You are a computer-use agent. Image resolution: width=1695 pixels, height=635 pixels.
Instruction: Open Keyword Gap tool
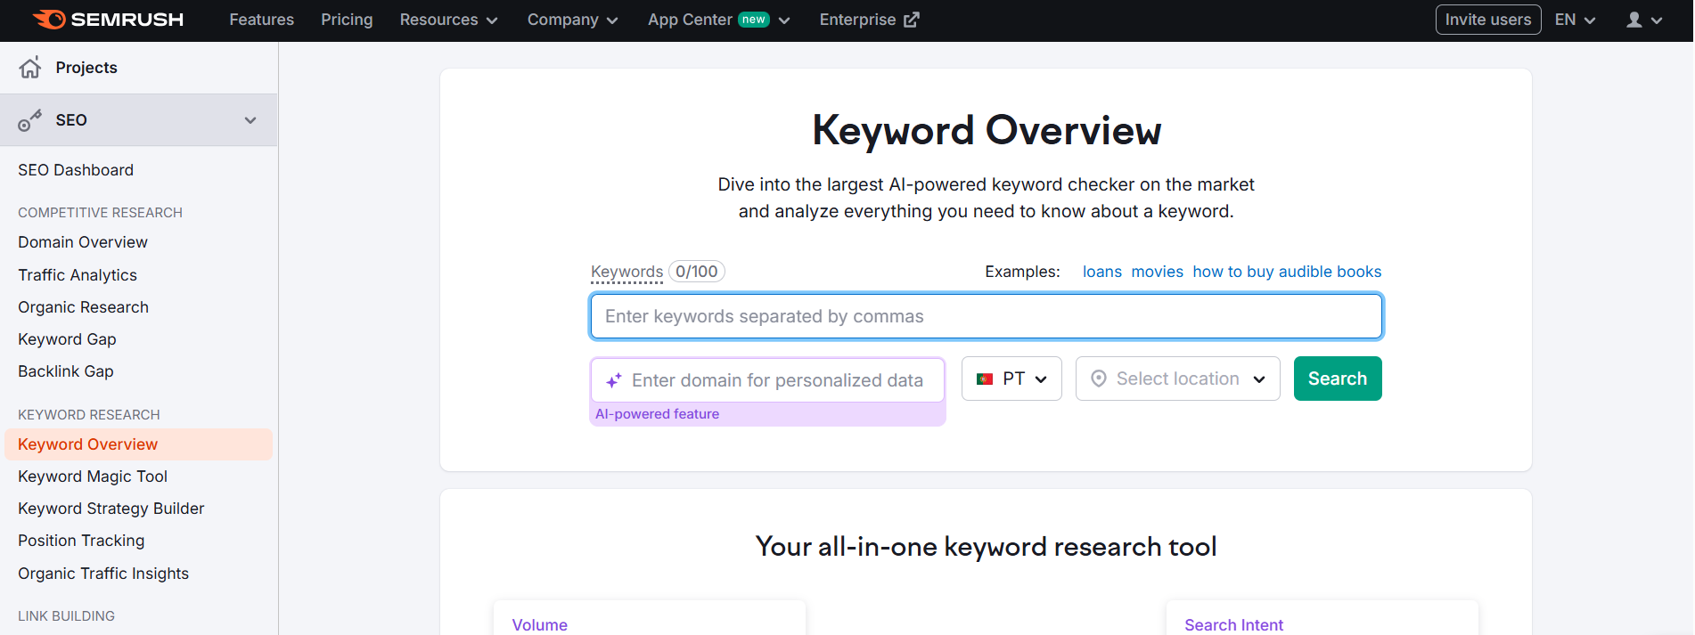tap(67, 339)
